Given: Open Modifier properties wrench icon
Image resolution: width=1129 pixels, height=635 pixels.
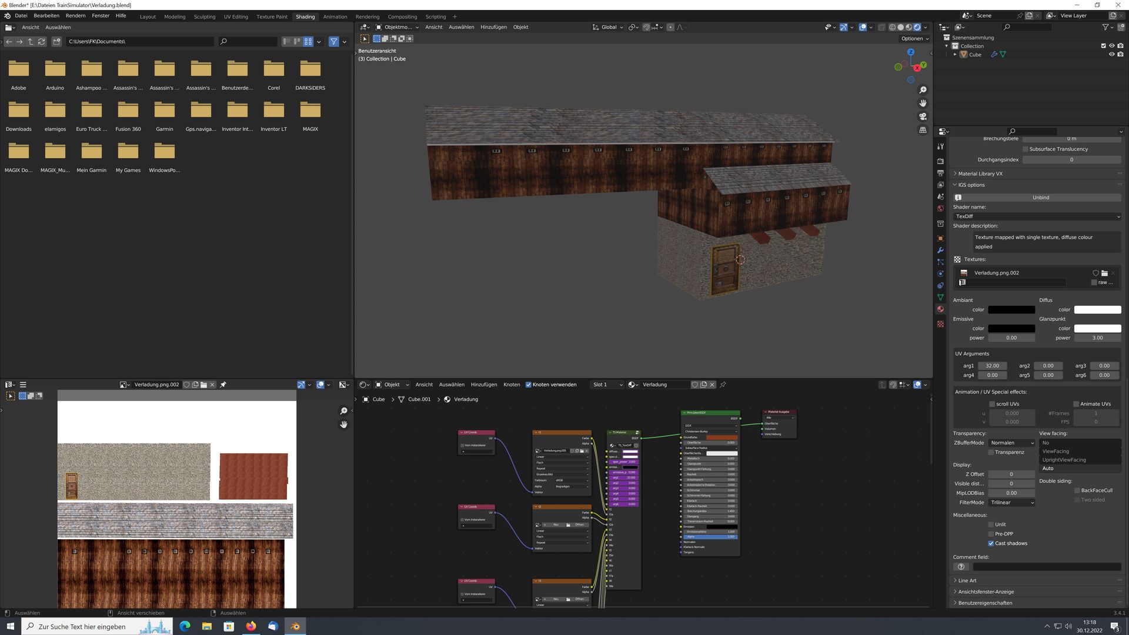Looking at the screenshot, I should 940,250.
